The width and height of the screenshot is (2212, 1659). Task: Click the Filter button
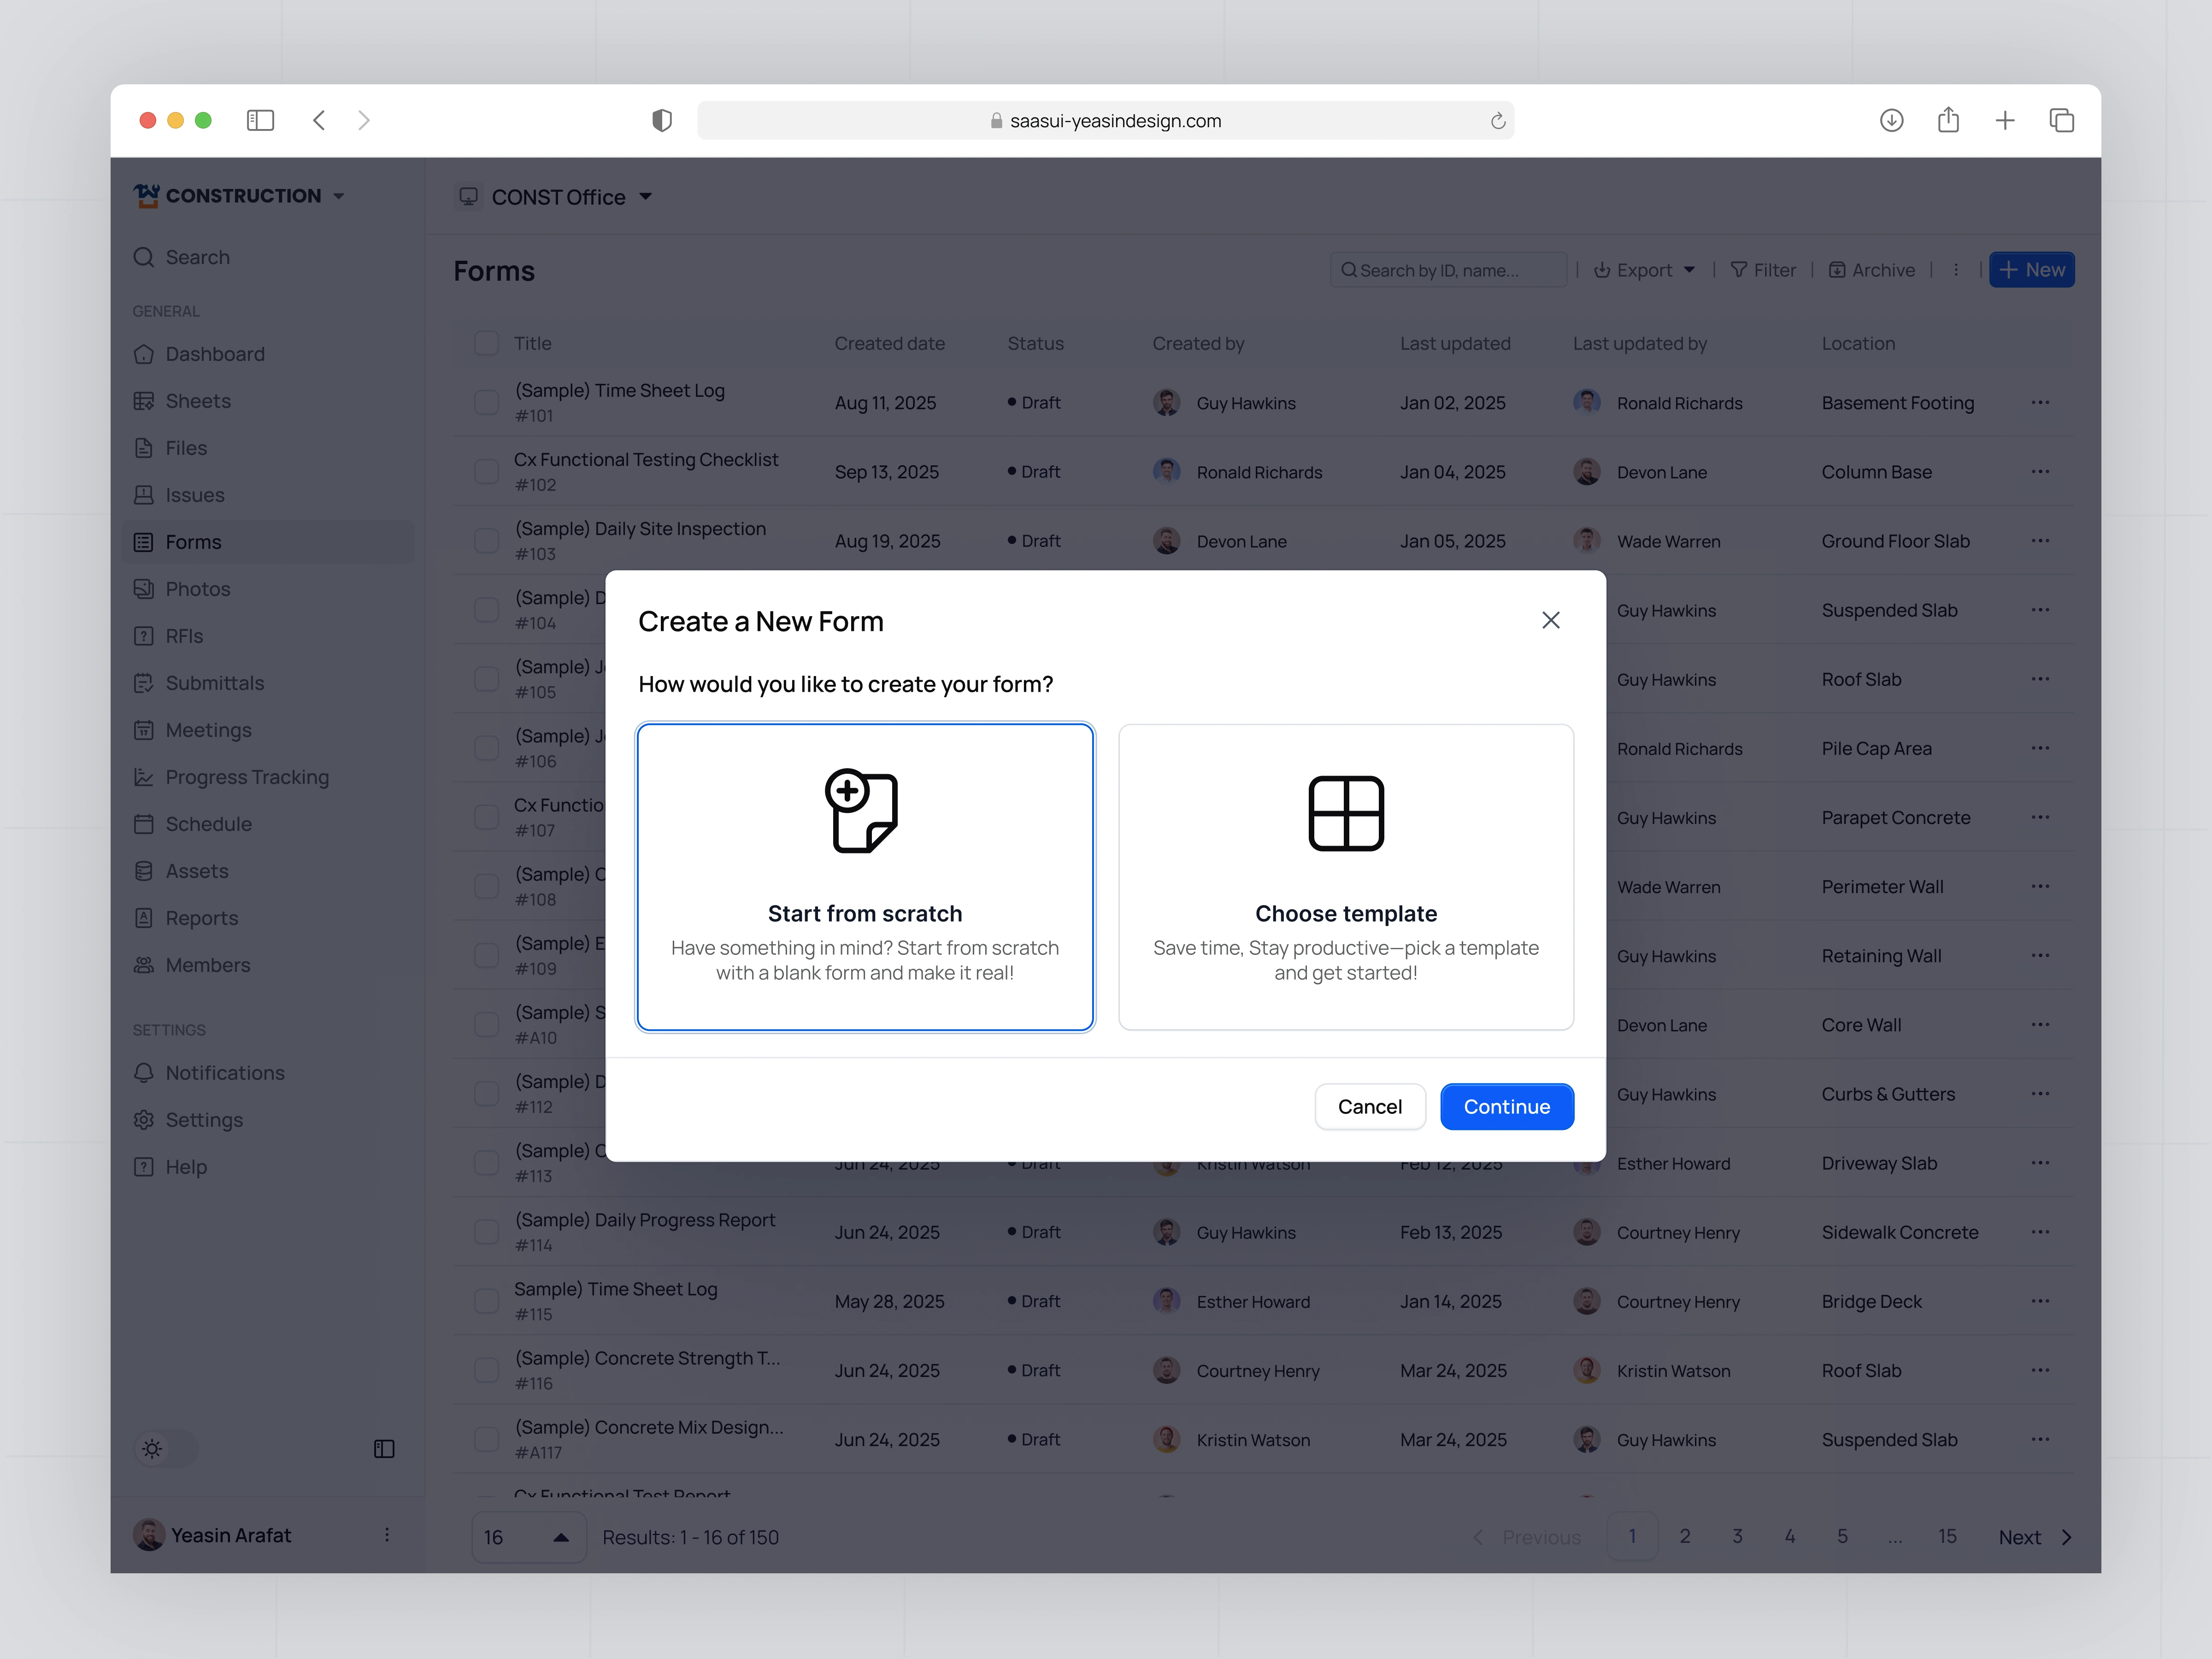(x=1763, y=270)
